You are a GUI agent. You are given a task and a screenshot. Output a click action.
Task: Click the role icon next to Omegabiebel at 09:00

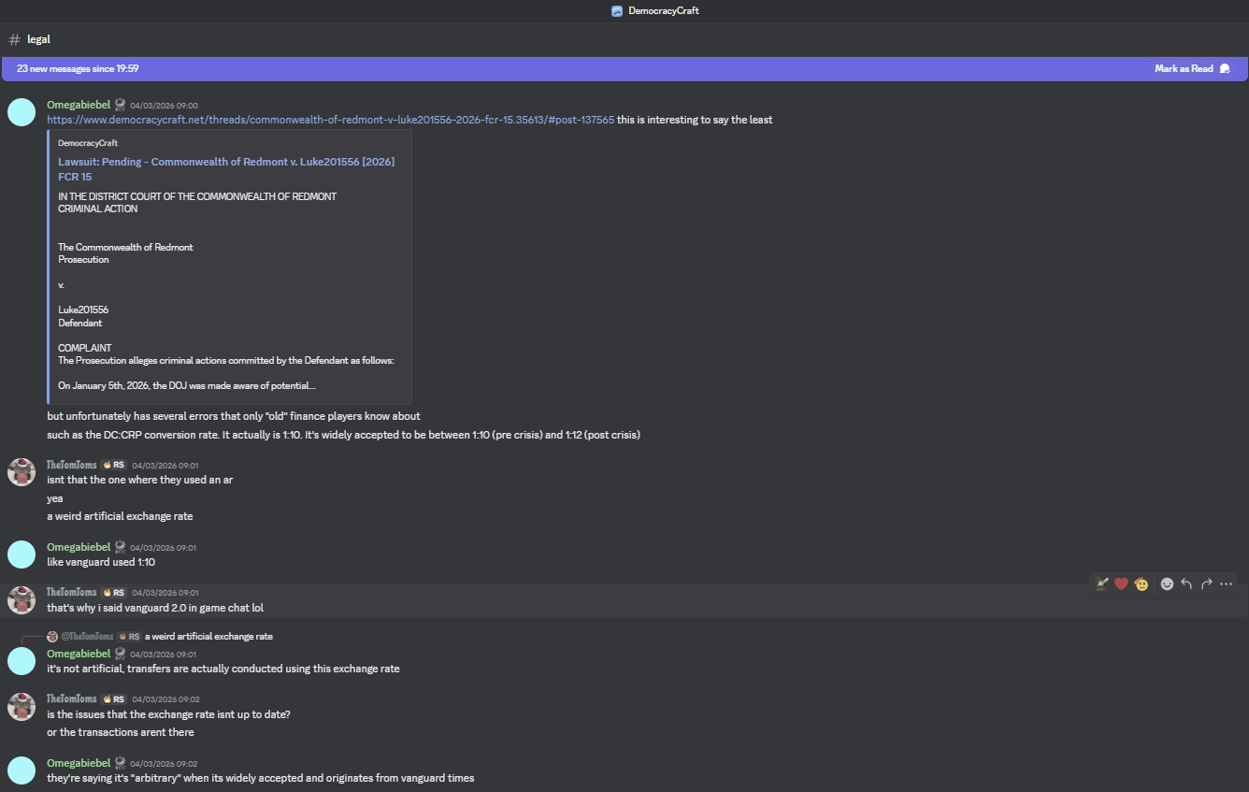point(120,105)
